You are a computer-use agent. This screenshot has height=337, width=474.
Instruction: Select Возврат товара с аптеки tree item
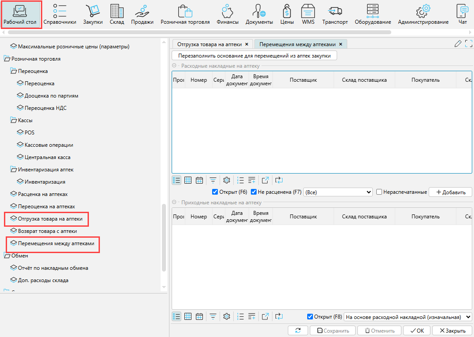[48, 231]
